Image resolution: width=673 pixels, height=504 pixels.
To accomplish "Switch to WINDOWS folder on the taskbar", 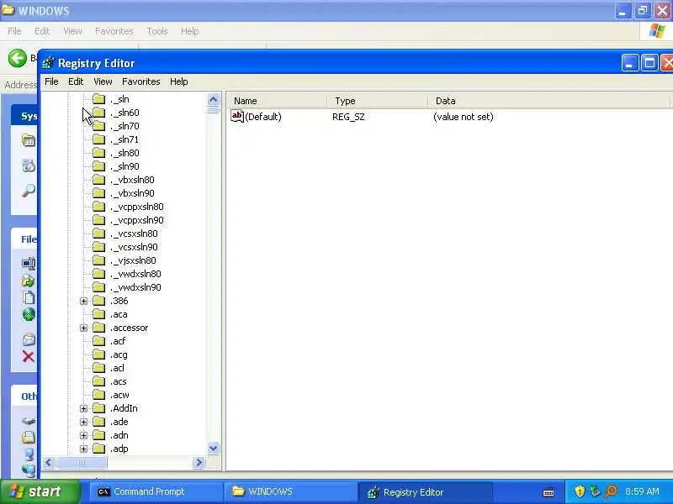I will coord(290,491).
